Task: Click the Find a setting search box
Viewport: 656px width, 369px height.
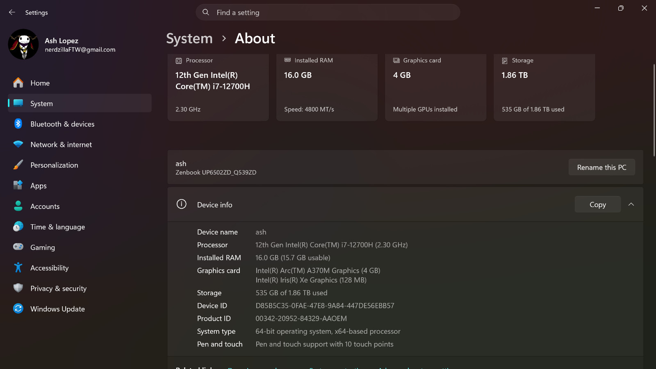Action: [328, 12]
